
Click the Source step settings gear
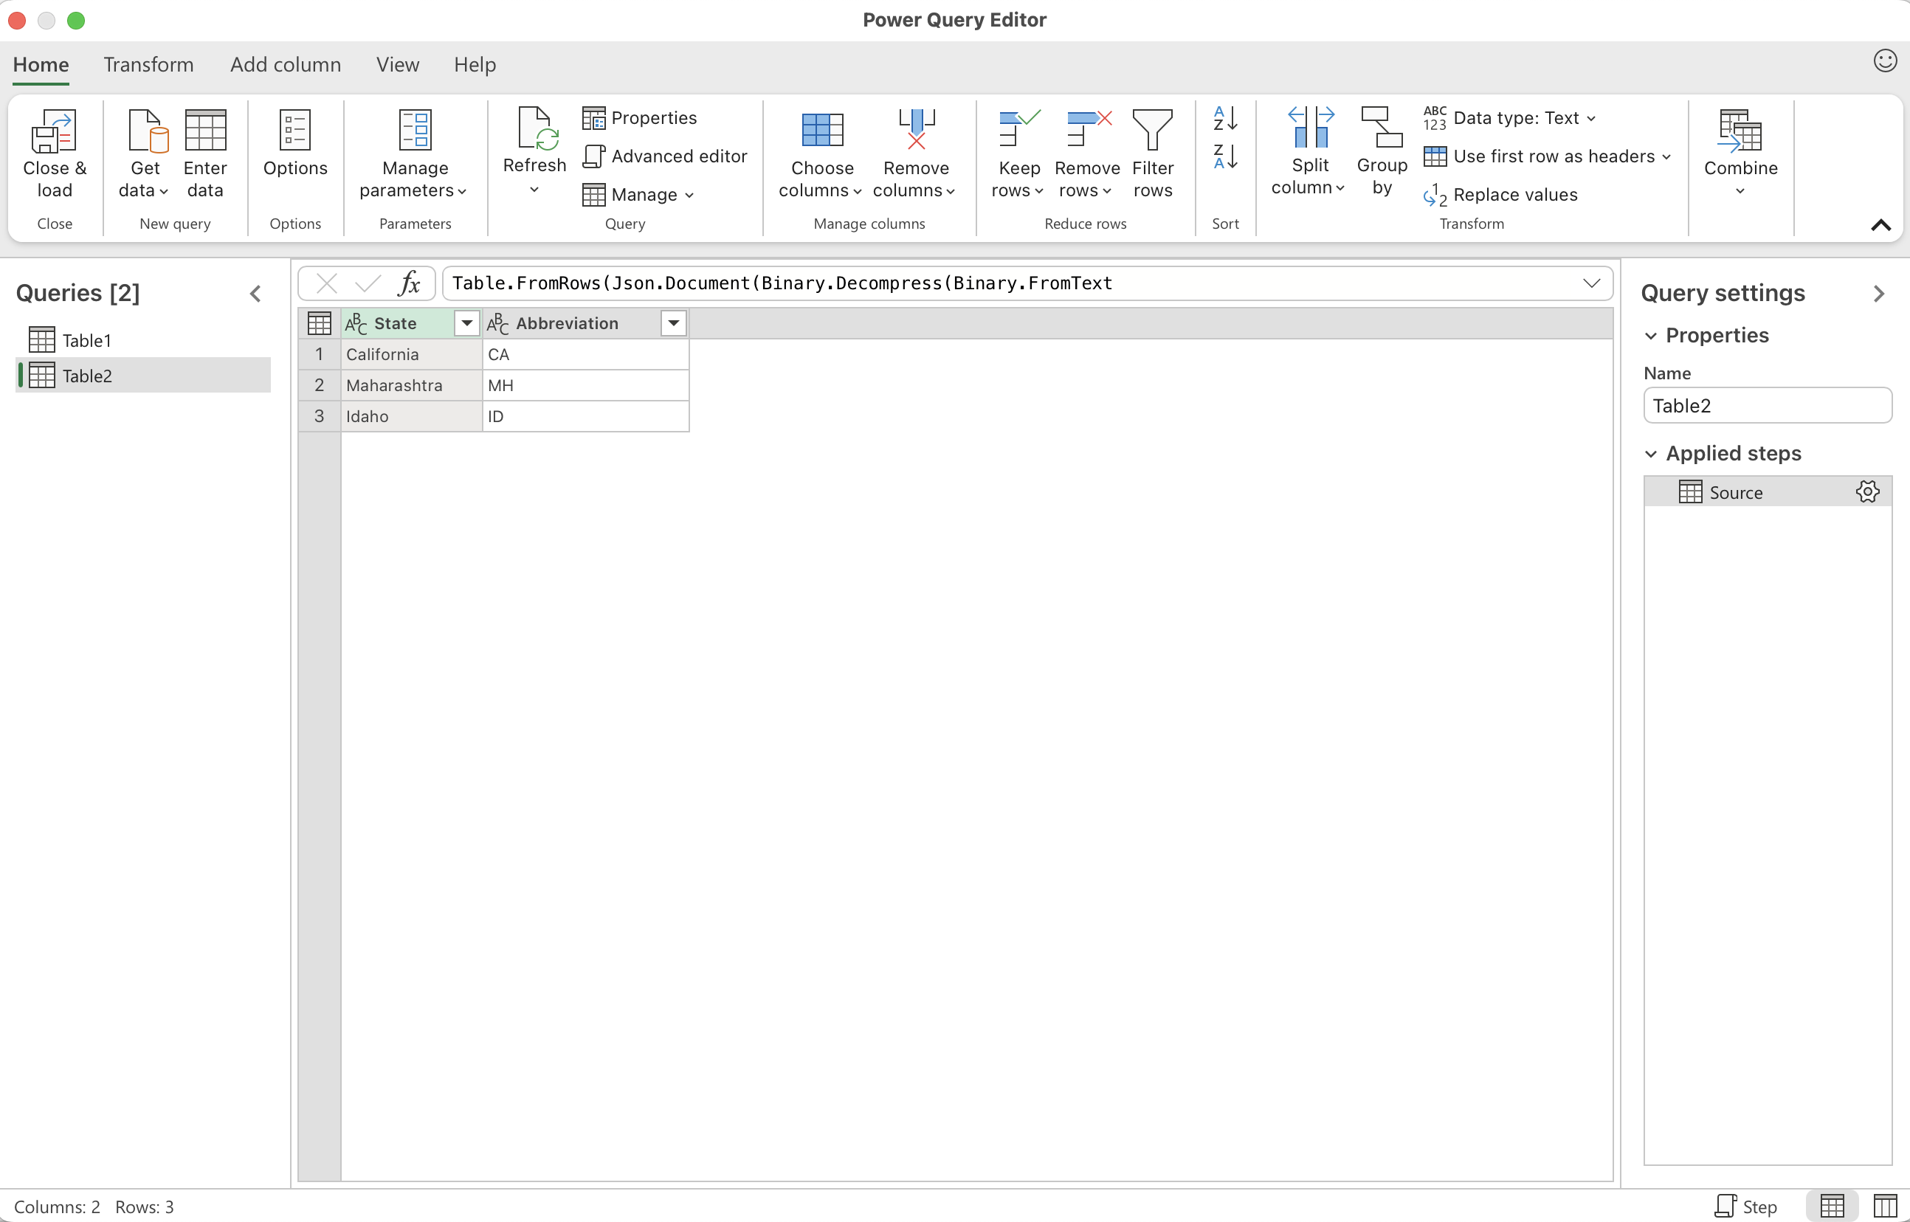pos(1866,492)
